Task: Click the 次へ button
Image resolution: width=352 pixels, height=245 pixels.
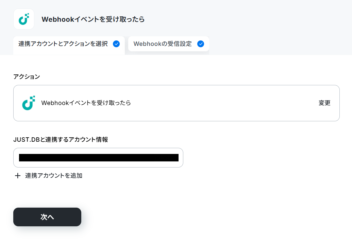Action: click(x=47, y=217)
